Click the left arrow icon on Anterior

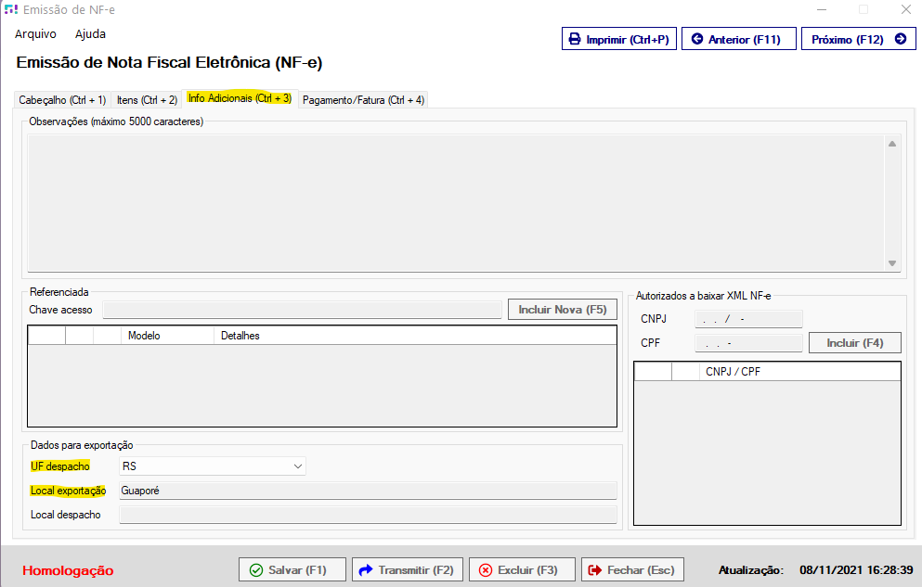point(696,40)
